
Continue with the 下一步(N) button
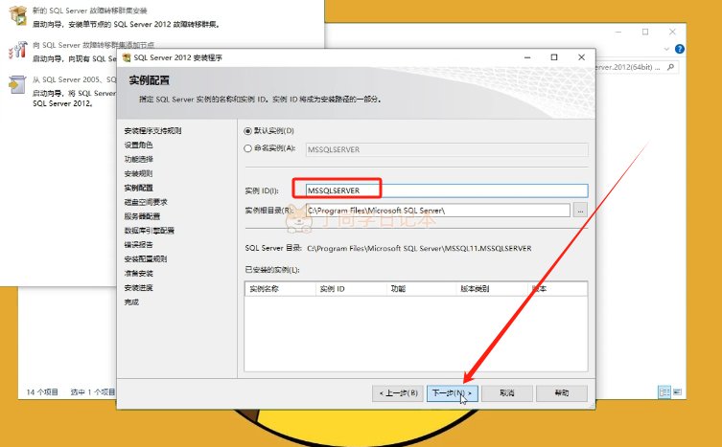453,393
